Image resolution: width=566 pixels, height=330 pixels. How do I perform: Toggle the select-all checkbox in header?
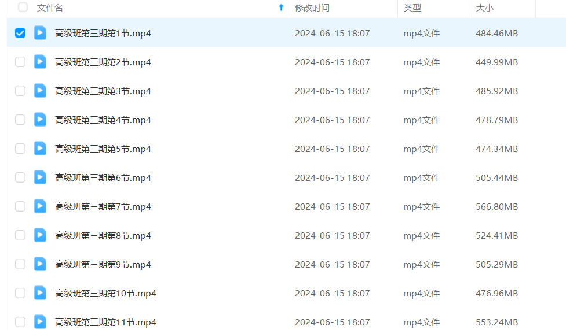coord(23,8)
